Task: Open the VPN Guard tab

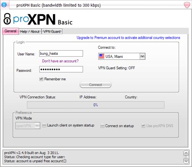Action: (52, 31)
